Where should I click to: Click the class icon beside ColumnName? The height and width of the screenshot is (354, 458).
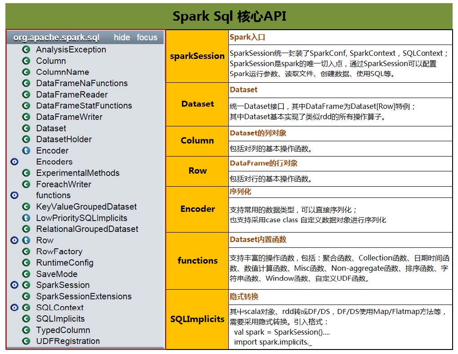26,72
